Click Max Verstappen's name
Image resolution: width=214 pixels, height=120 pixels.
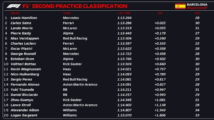tap(25, 39)
